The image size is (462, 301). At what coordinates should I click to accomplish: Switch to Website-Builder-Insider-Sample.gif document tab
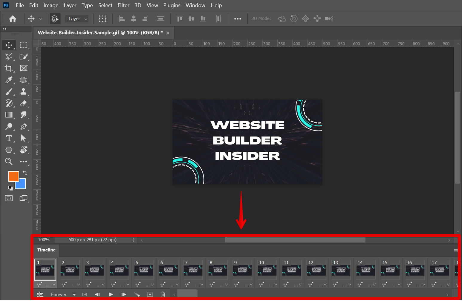[x=100, y=33]
